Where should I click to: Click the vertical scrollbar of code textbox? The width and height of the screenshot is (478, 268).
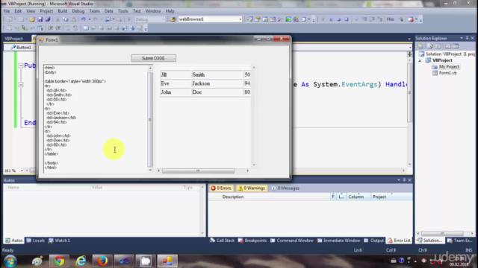(x=150, y=119)
